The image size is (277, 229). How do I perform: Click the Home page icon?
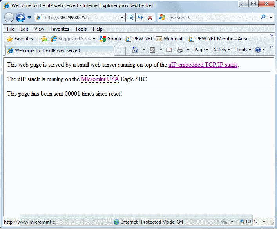click(135, 50)
